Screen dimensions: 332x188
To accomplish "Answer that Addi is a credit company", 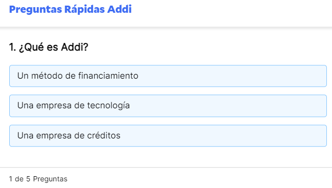I will (168, 135).
